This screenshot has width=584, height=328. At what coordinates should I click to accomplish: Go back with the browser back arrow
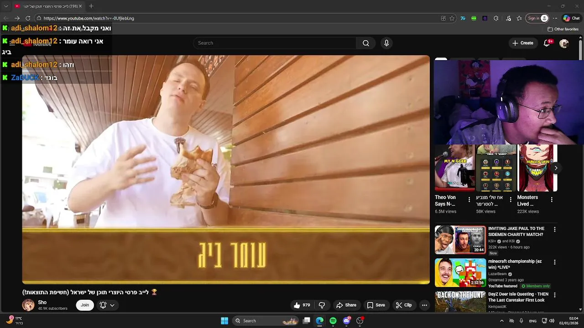[6, 18]
